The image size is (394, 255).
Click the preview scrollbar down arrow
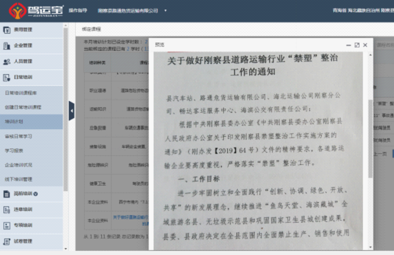(x=371, y=247)
